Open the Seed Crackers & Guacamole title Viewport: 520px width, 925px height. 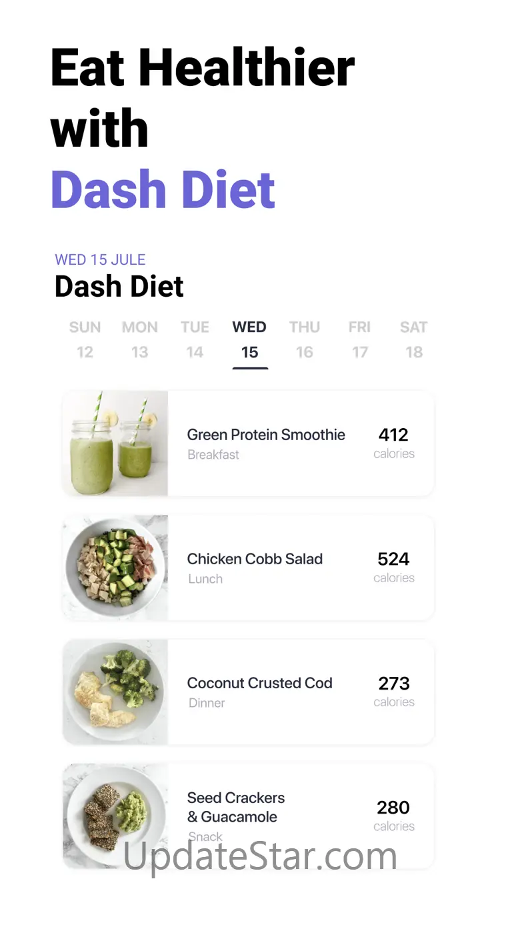coord(236,807)
